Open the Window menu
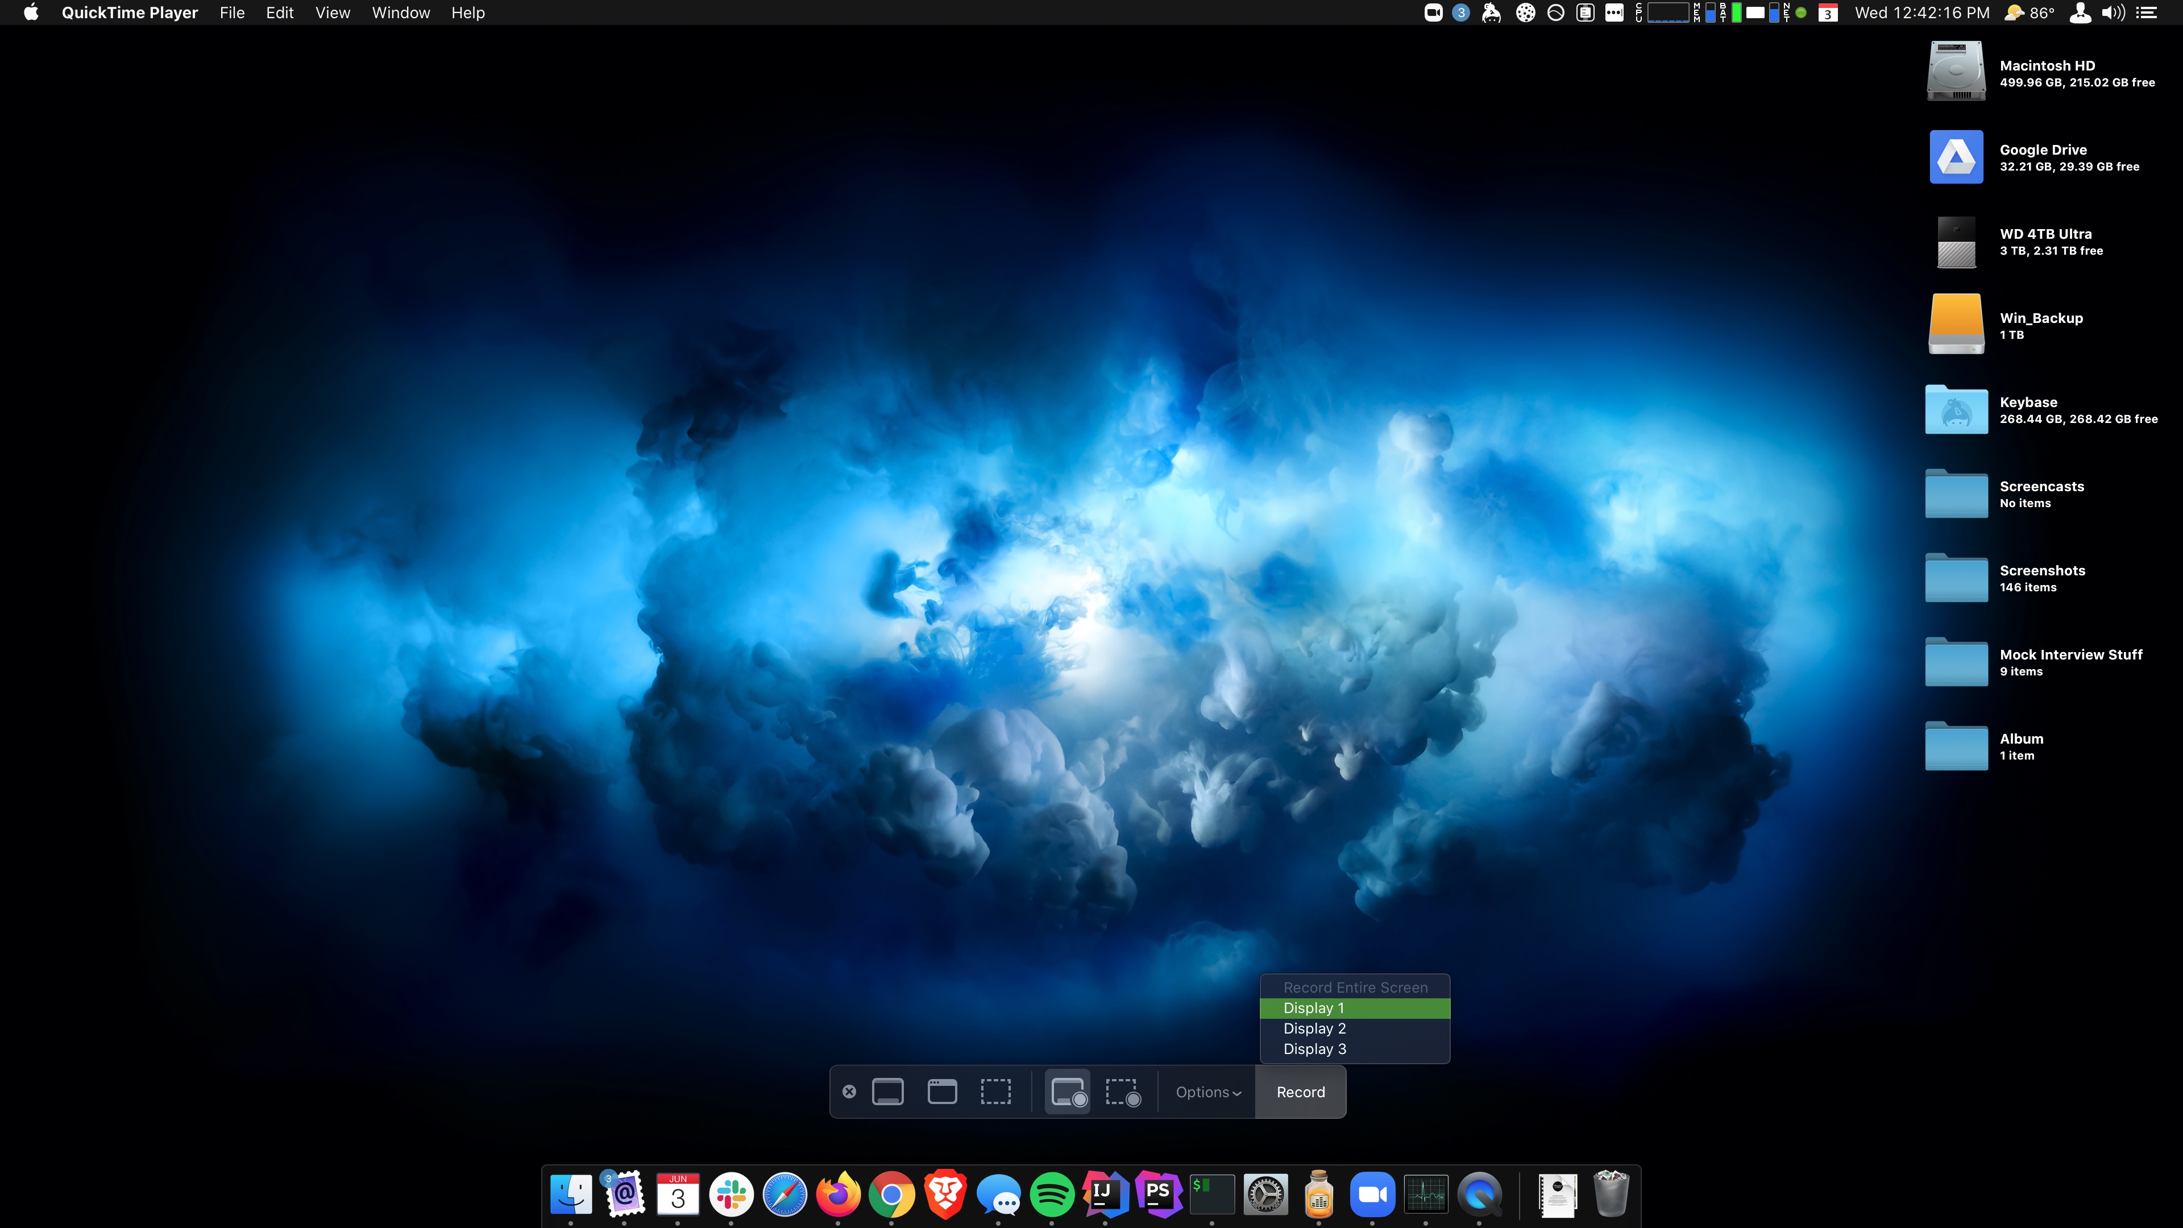 401,13
